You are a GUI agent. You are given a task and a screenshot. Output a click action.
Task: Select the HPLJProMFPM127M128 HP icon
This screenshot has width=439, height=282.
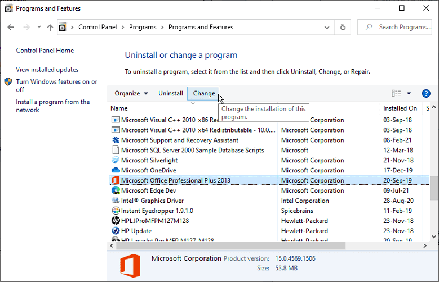tap(116, 221)
